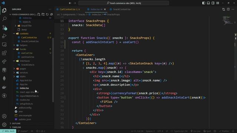The image size is (237, 133).
Task: Open the Manage gear icon
Action: 4,125
